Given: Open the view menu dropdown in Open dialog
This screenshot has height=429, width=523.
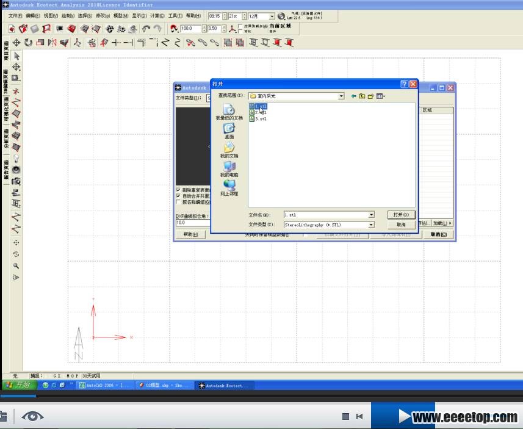Looking at the screenshot, I should (x=381, y=96).
